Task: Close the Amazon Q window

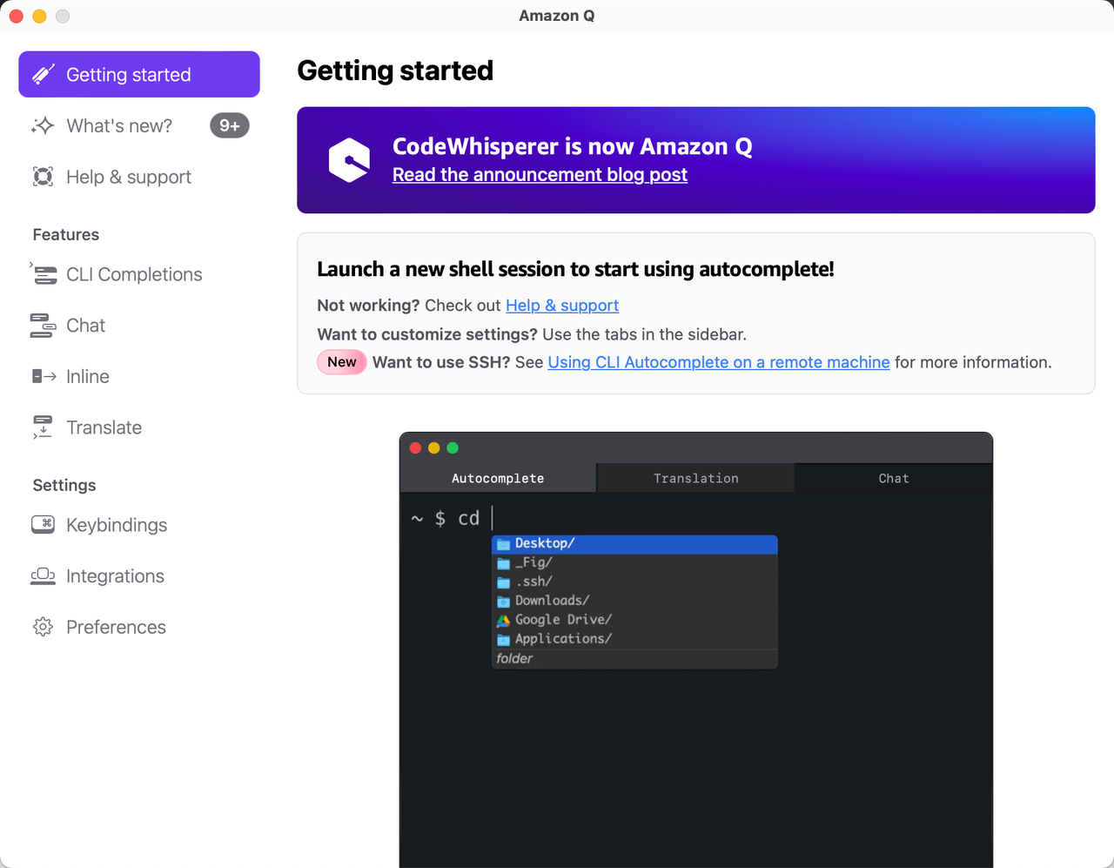Action: pos(16,16)
